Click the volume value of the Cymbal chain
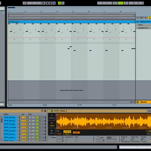 pos(24,131)
